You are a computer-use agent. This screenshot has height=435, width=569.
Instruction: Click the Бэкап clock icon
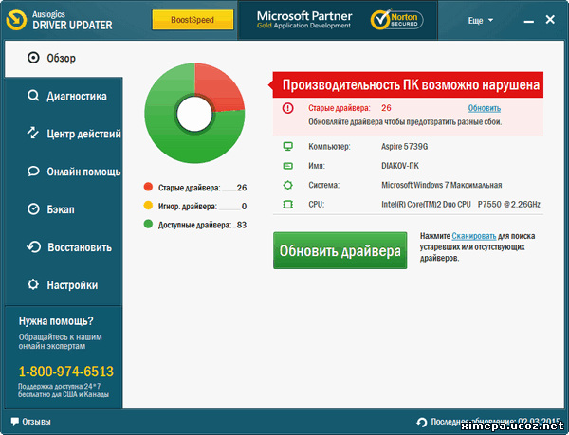pos(34,209)
